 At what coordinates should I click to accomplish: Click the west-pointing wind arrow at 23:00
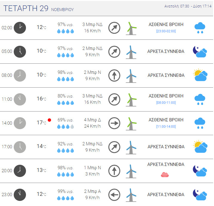coord(114,195)
